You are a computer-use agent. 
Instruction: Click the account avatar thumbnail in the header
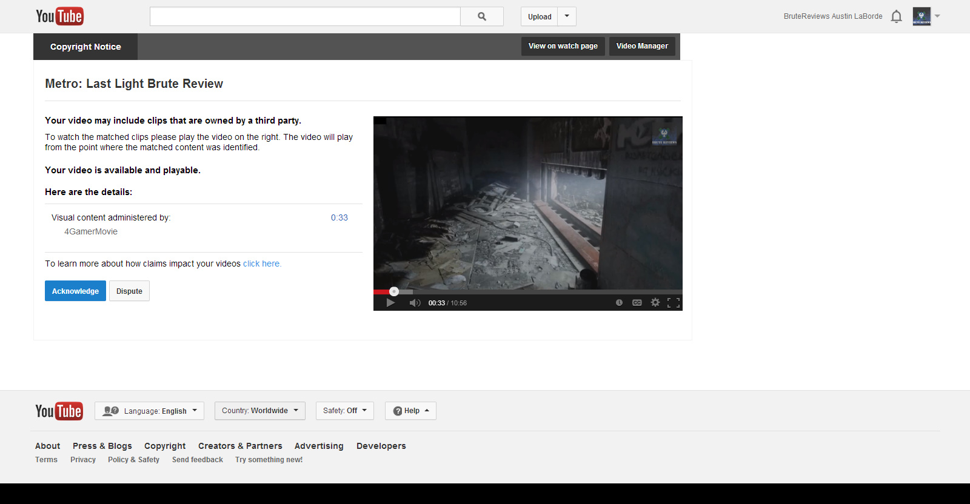921,16
